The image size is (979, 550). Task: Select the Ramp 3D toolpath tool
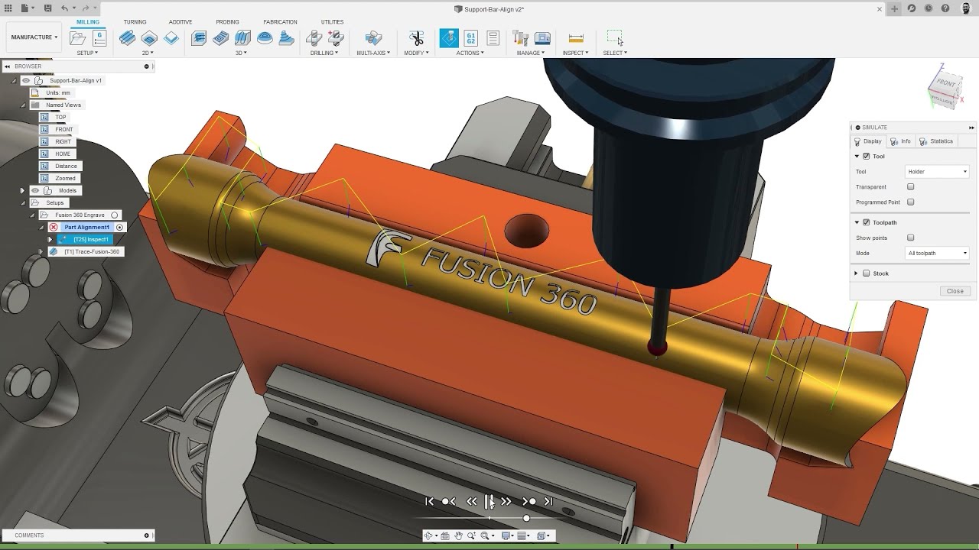pos(287,38)
